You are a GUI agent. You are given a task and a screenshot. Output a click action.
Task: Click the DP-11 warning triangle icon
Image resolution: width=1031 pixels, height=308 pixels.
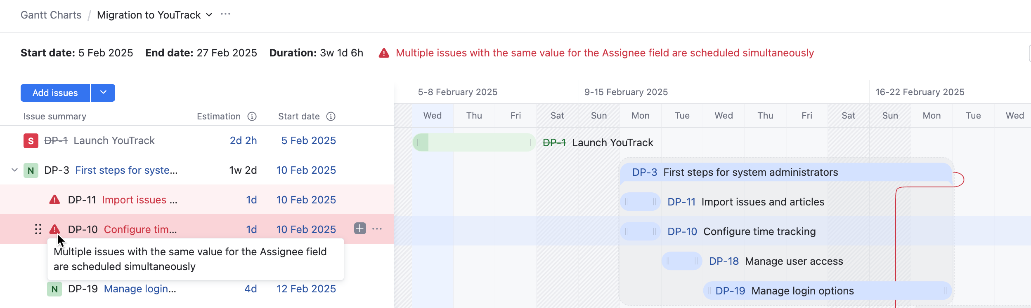tap(54, 200)
